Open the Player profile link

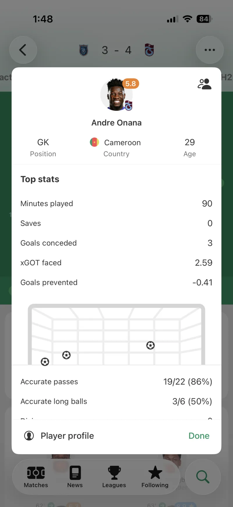67,436
